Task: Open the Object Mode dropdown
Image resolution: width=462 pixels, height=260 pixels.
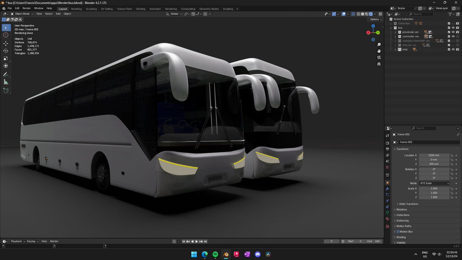Action: coord(22,14)
